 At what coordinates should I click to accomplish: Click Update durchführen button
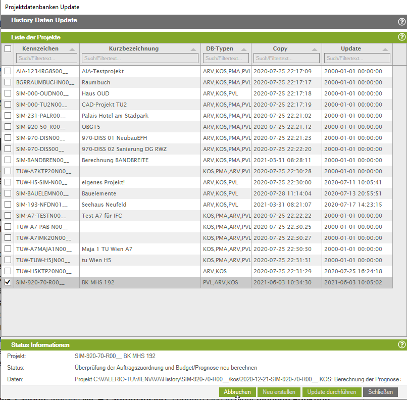point(332,392)
